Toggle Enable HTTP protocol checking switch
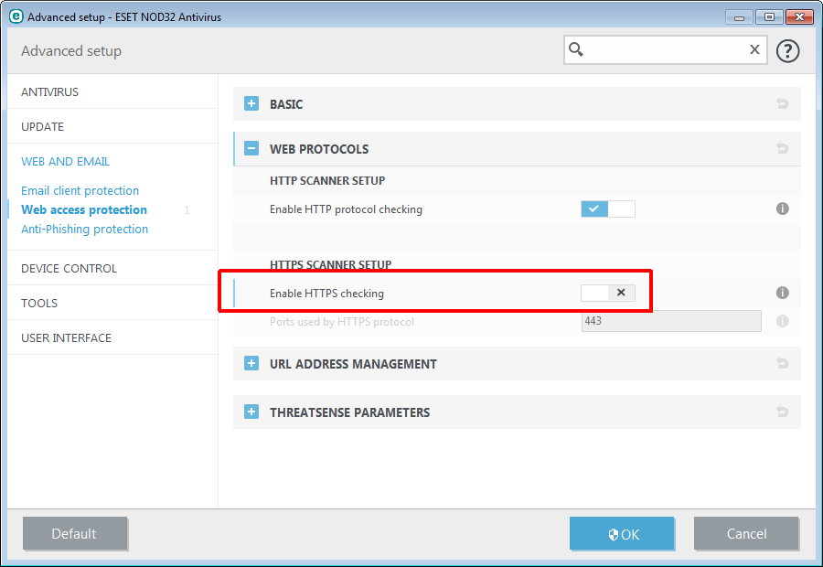The width and height of the screenshot is (823, 567). (x=608, y=209)
